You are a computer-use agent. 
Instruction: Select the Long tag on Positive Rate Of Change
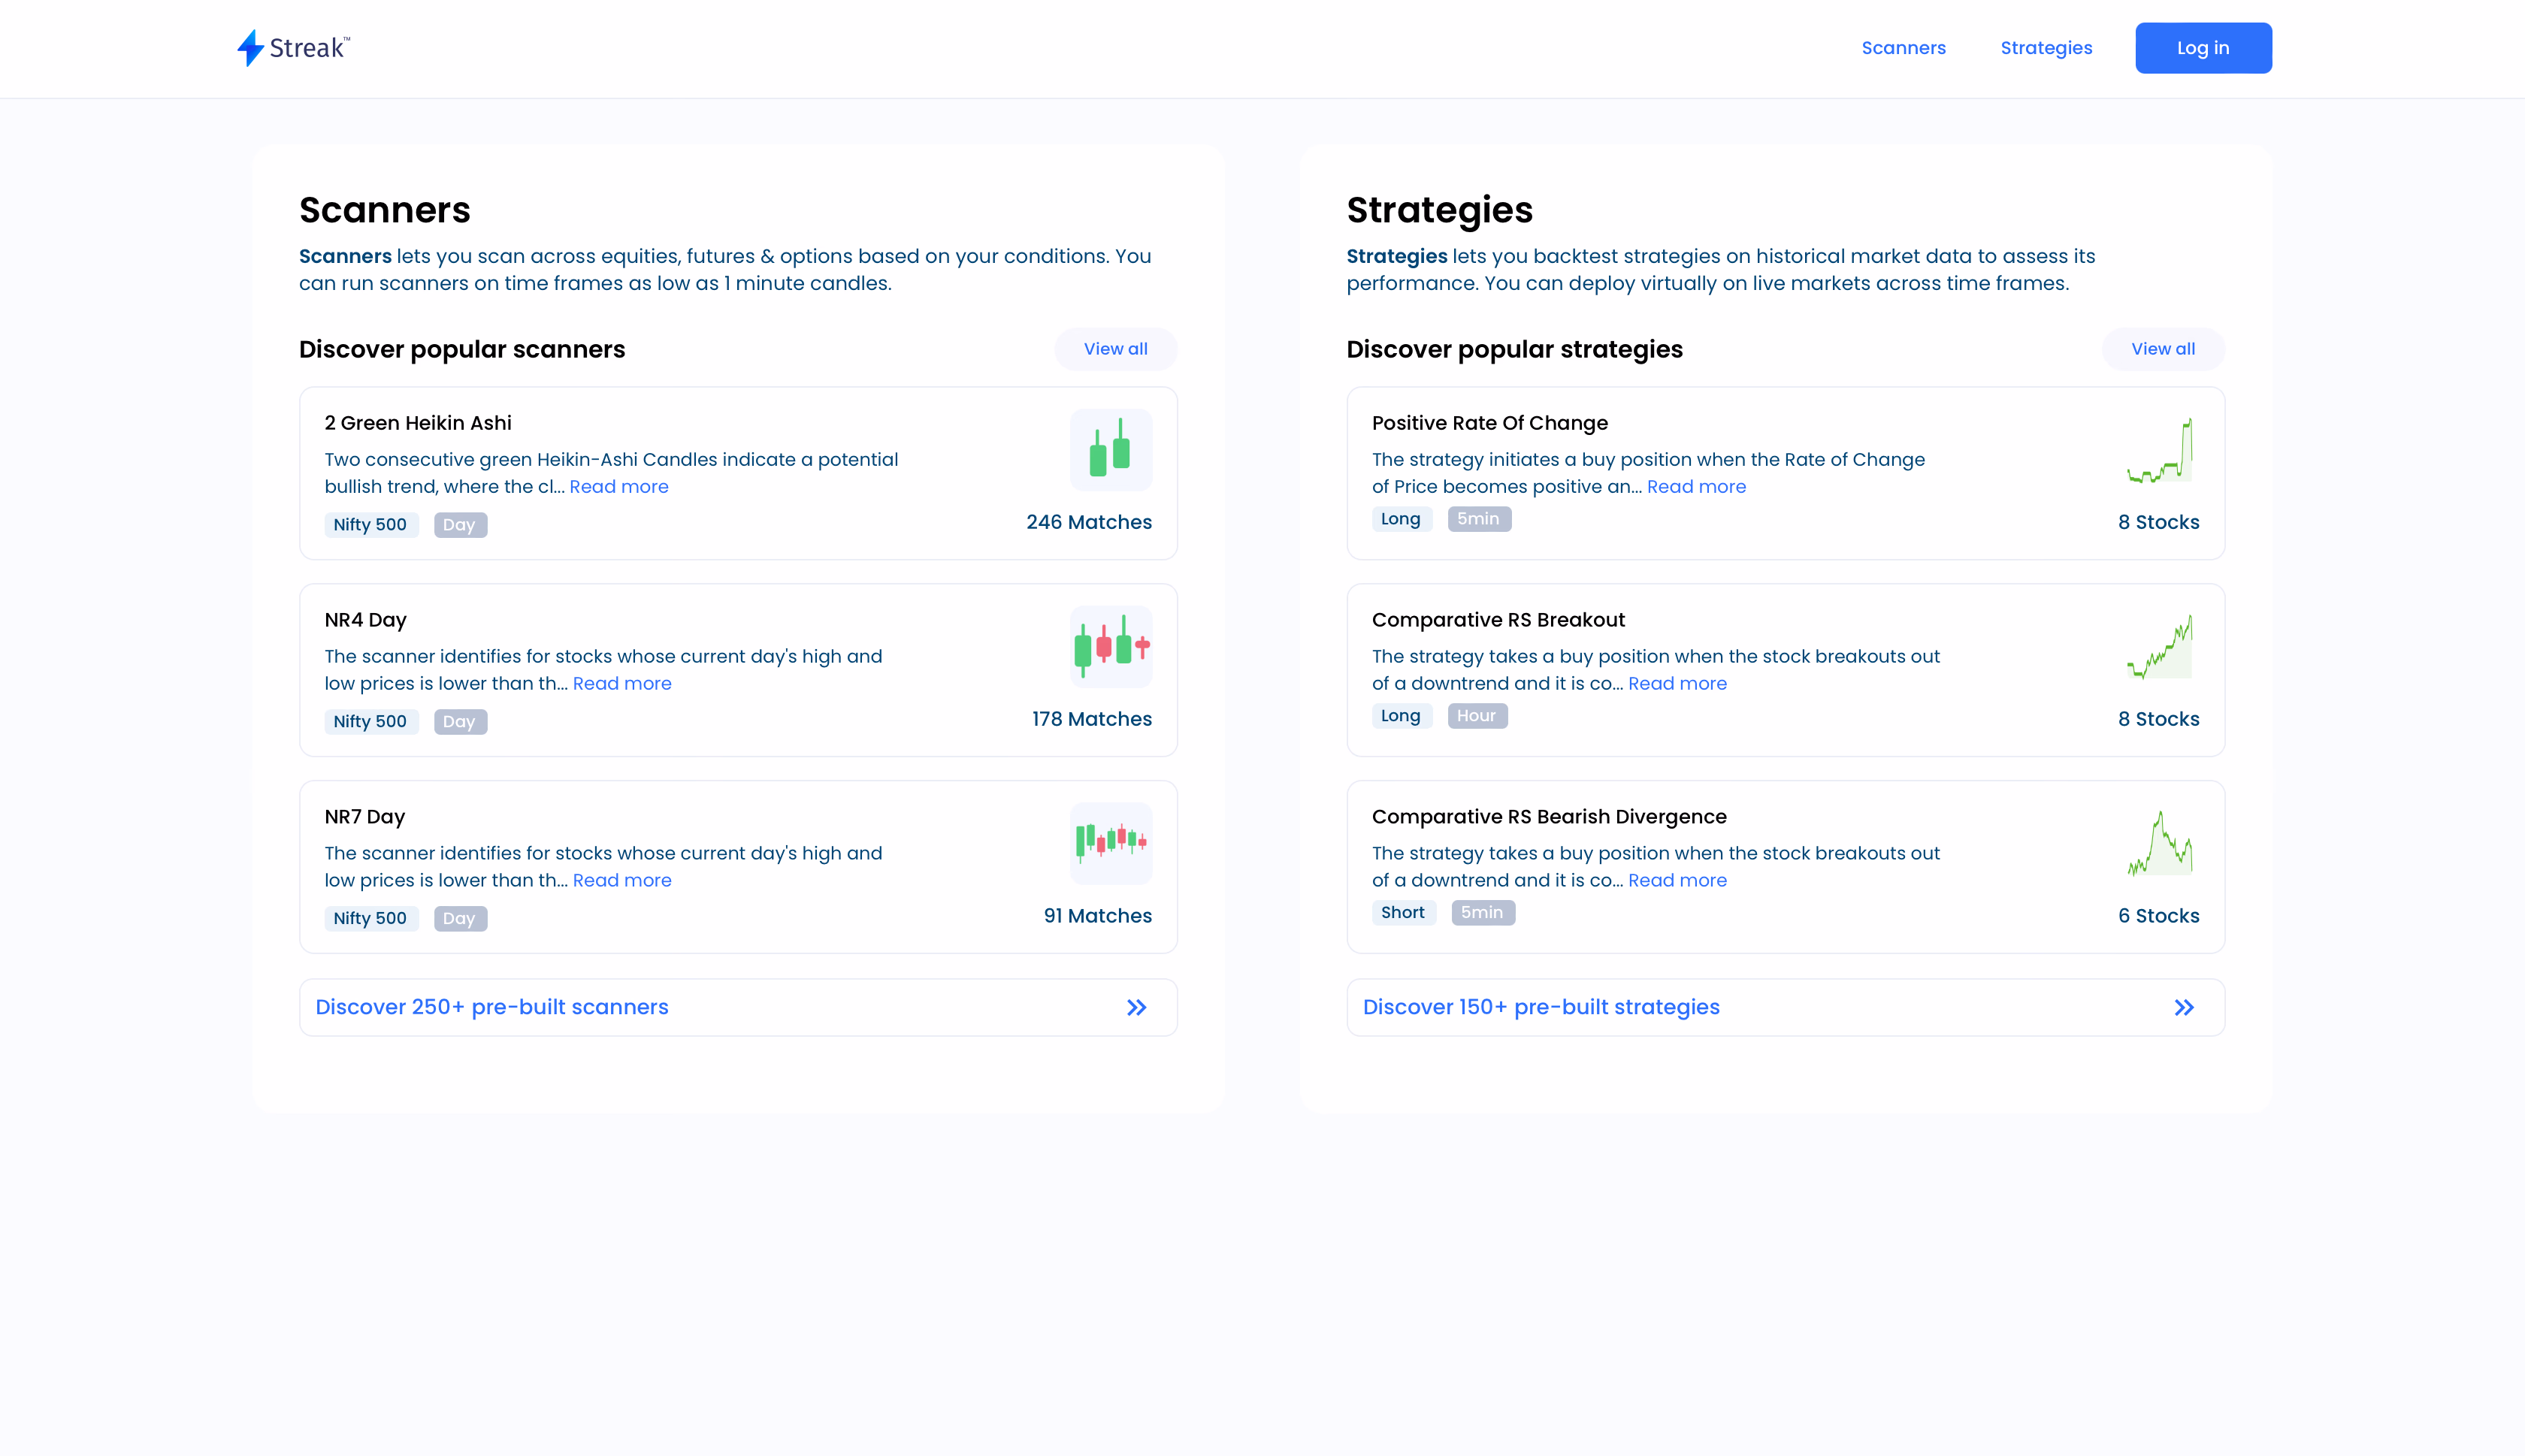[x=1402, y=518]
